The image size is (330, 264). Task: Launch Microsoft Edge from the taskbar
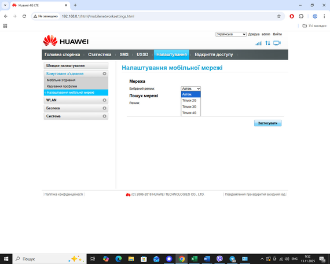pyautogui.click(x=119, y=259)
